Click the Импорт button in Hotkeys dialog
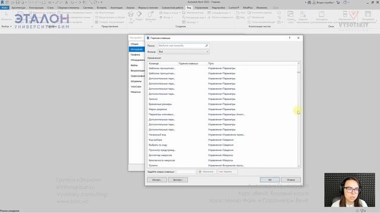This screenshot has height=213, width=380. coord(157,180)
